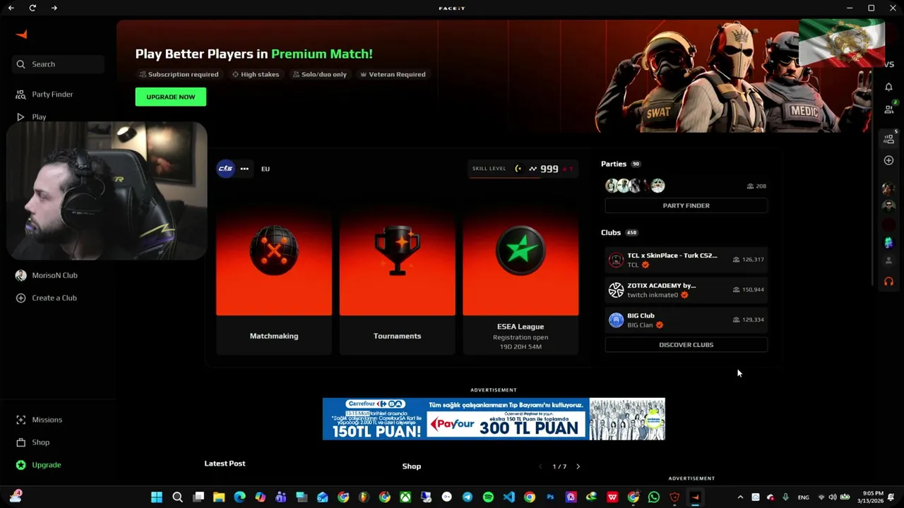This screenshot has height=508, width=904.
Task: Open the TCL x SkinPlace club
Action: coord(686,260)
